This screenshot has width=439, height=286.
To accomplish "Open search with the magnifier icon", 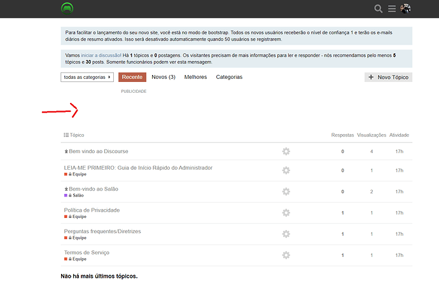I will pyautogui.click(x=379, y=9).
